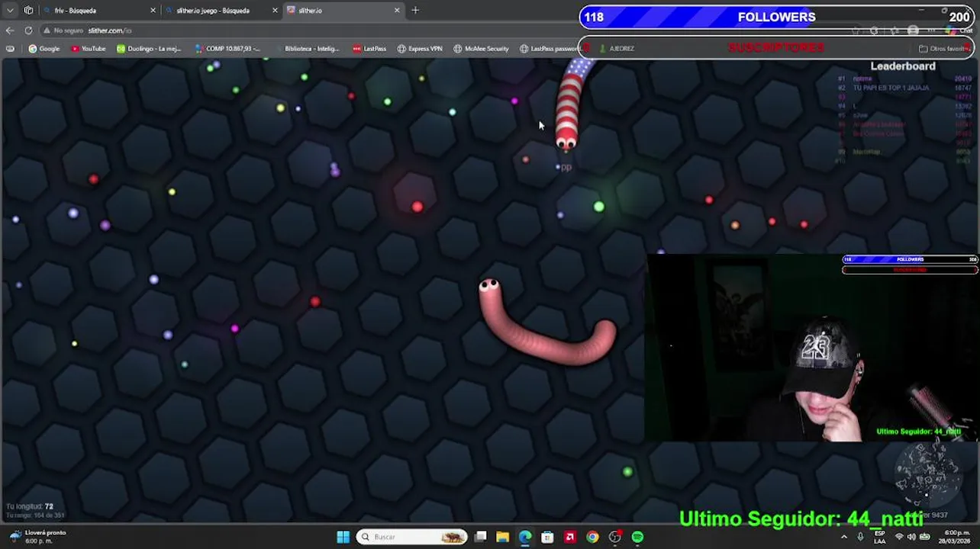The height and width of the screenshot is (549, 980).
Task: Click the microphone tray icon
Action: click(861, 537)
